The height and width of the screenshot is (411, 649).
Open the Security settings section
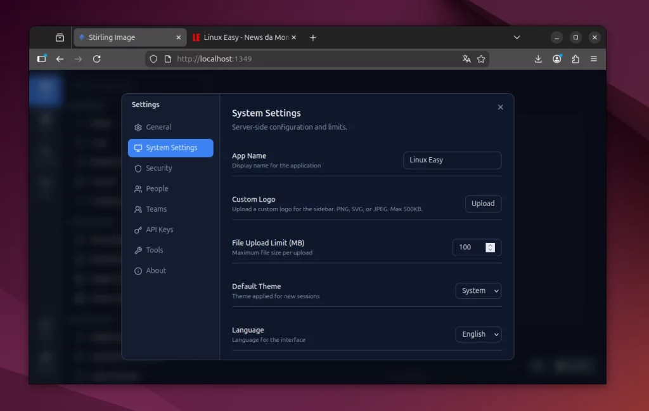pos(158,169)
